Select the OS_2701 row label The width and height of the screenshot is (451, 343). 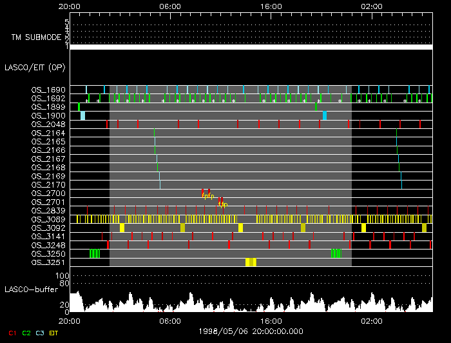(48, 202)
